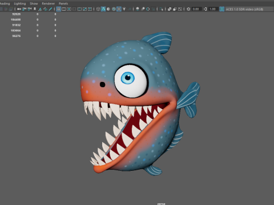Click the Gamma reset icon
The width and height of the screenshot is (274, 205).
click(x=205, y=9)
